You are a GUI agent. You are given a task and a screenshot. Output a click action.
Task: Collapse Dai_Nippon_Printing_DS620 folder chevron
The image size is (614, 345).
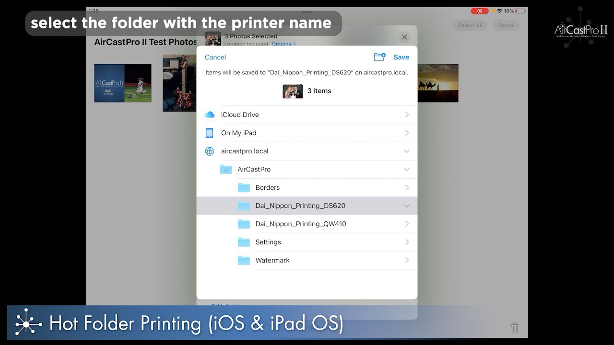pyautogui.click(x=407, y=206)
